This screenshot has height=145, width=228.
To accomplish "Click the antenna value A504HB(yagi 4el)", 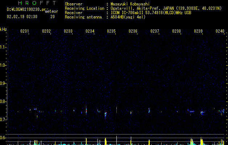I will 128,17.
